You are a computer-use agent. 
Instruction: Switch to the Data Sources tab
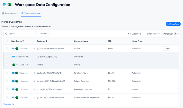[9, 13]
